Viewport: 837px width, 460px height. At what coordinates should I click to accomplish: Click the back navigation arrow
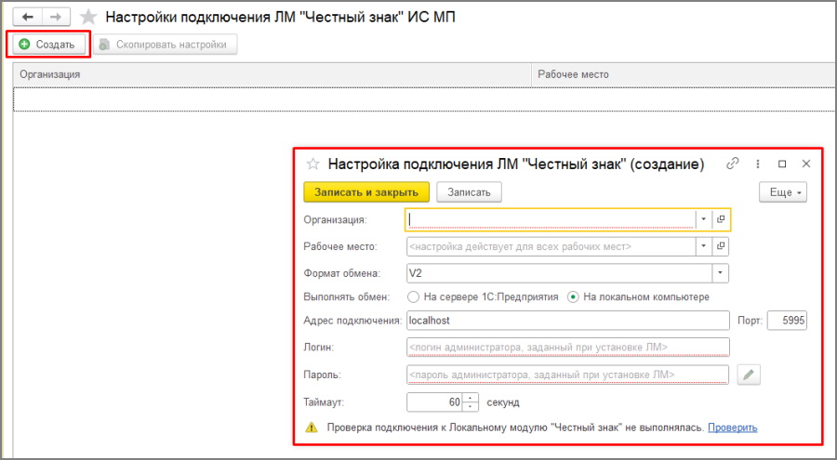tap(28, 17)
